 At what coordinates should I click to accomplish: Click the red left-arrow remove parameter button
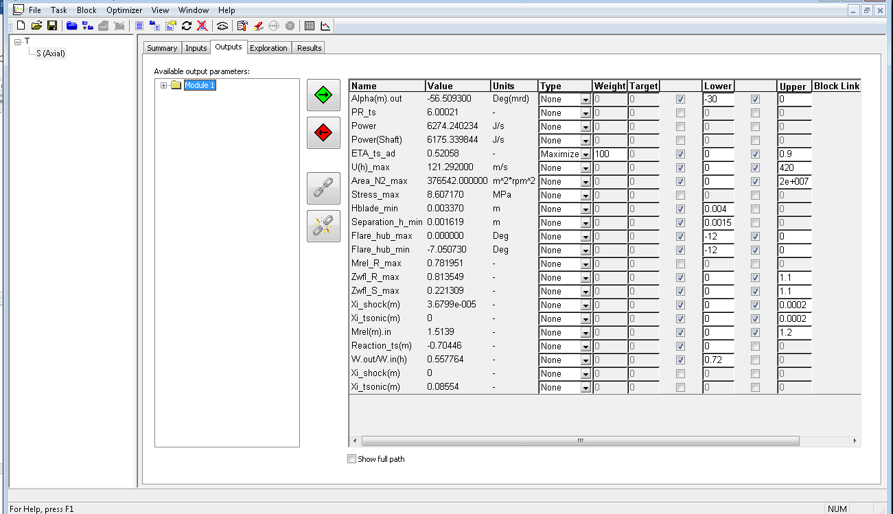(x=323, y=132)
